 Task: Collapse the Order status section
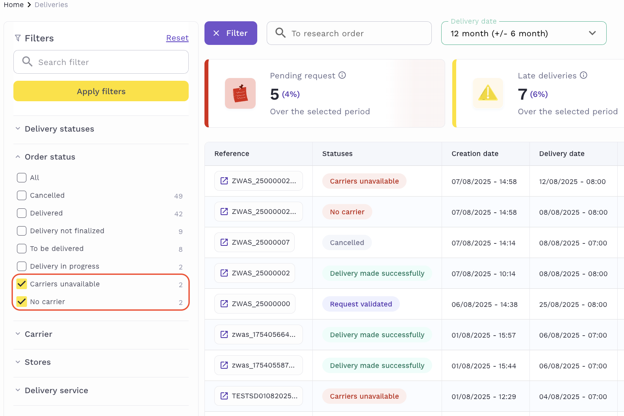coord(50,157)
